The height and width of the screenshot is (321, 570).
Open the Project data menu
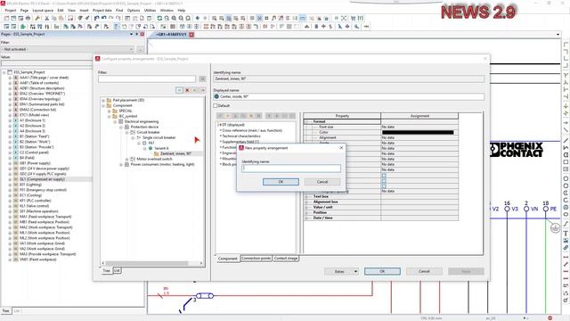coord(102,10)
